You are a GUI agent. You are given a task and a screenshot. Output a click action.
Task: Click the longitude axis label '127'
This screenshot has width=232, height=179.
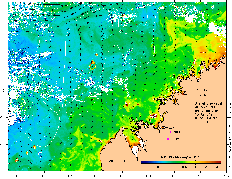[x=226, y=176]
